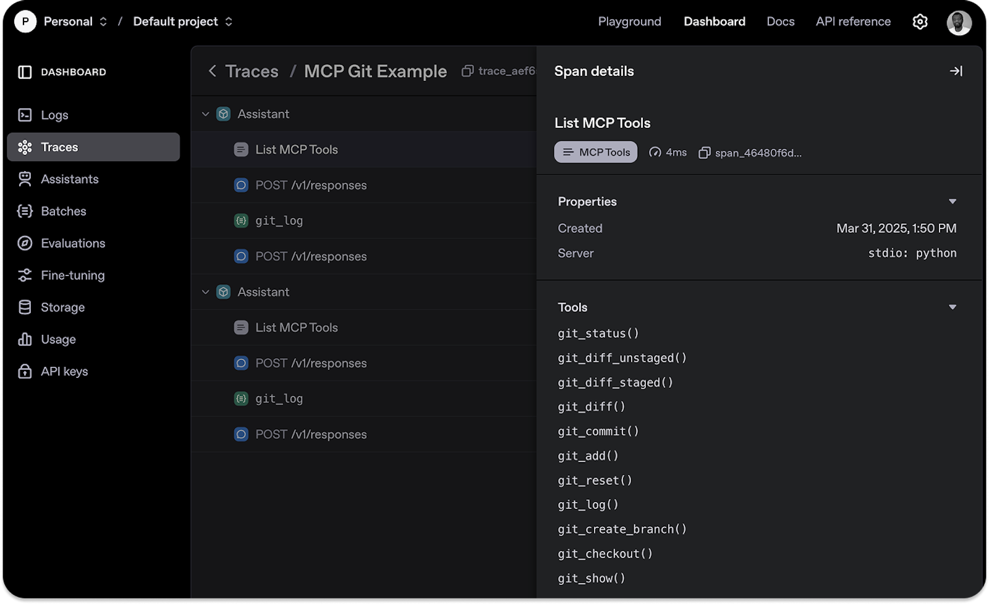Click the Batches sidebar icon

25,211
